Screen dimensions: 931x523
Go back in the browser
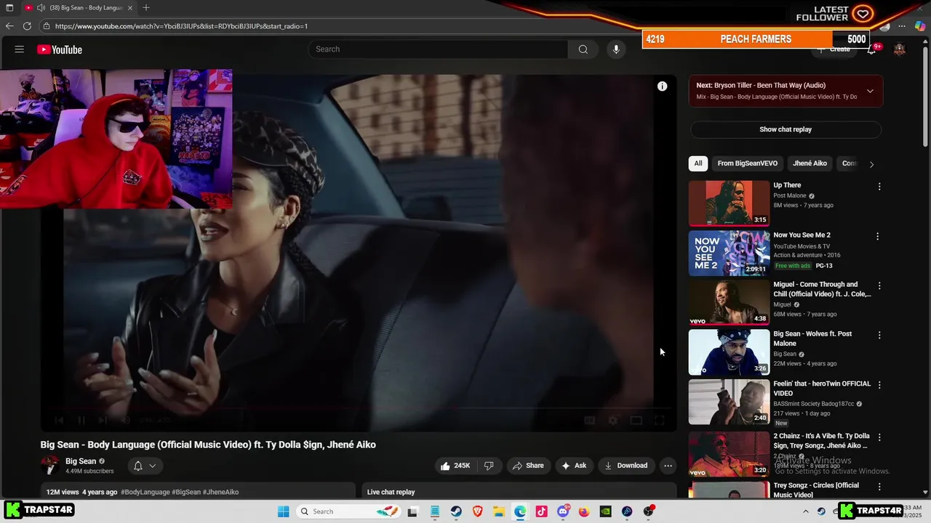(x=9, y=26)
